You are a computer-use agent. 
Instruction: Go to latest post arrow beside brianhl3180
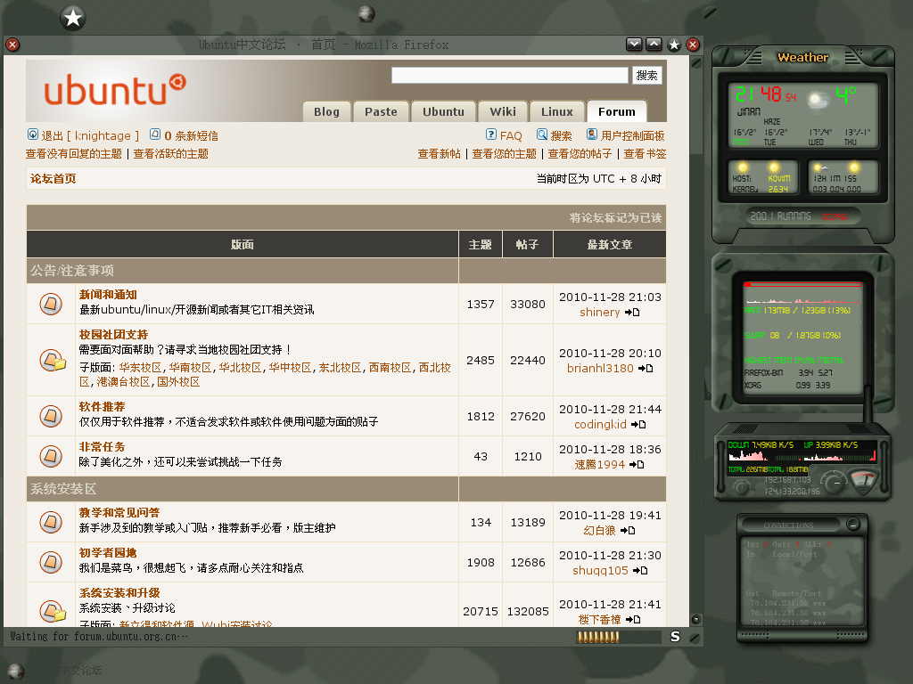click(x=646, y=368)
